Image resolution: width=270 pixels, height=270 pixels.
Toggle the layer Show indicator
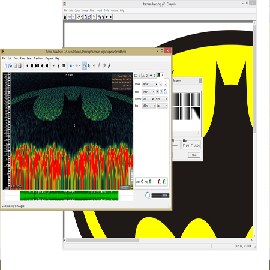(142, 181)
